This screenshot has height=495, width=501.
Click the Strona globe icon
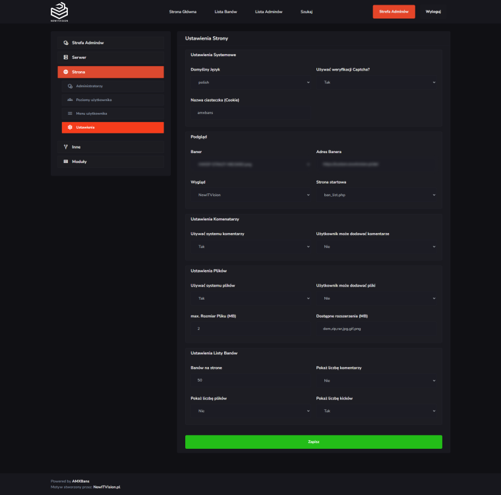click(x=66, y=72)
